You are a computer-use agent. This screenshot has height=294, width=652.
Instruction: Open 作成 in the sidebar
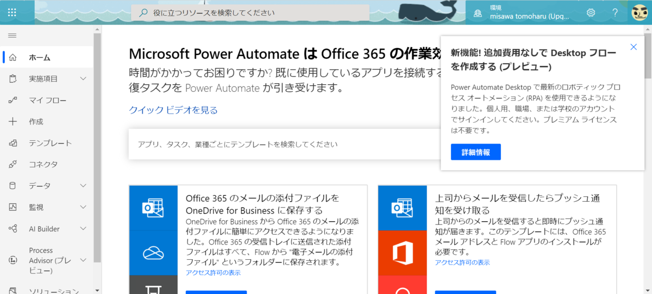pos(36,122)
